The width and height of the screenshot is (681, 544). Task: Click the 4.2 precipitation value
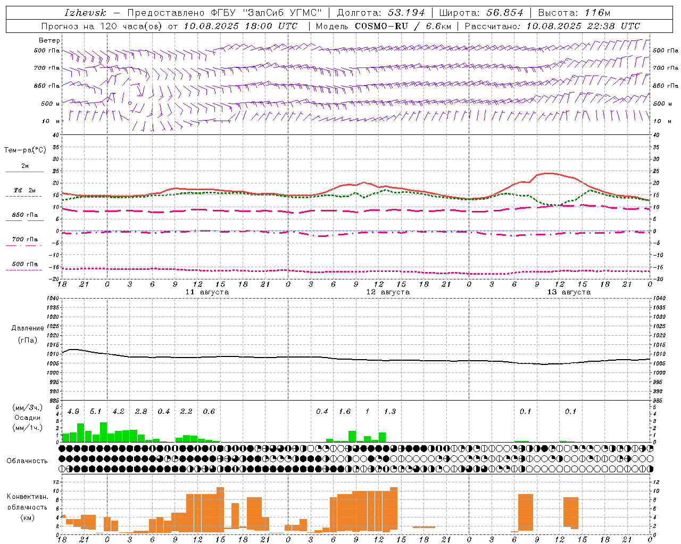118,411
